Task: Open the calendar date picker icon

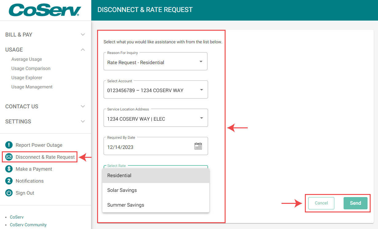Action: pyautogui.click(x=198, y=146)
